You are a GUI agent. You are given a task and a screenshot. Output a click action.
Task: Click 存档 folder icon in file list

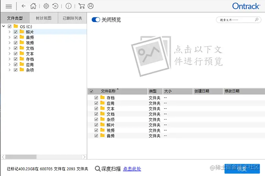point(103,97)
